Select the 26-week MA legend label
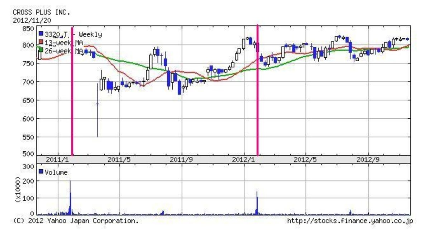Viewport: 430px width, 232px height. point(64,51)
